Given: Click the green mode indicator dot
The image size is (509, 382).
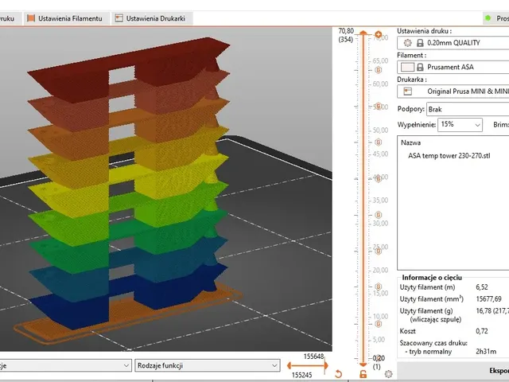Looking at the screenshot, I should (x=488, y=18).
